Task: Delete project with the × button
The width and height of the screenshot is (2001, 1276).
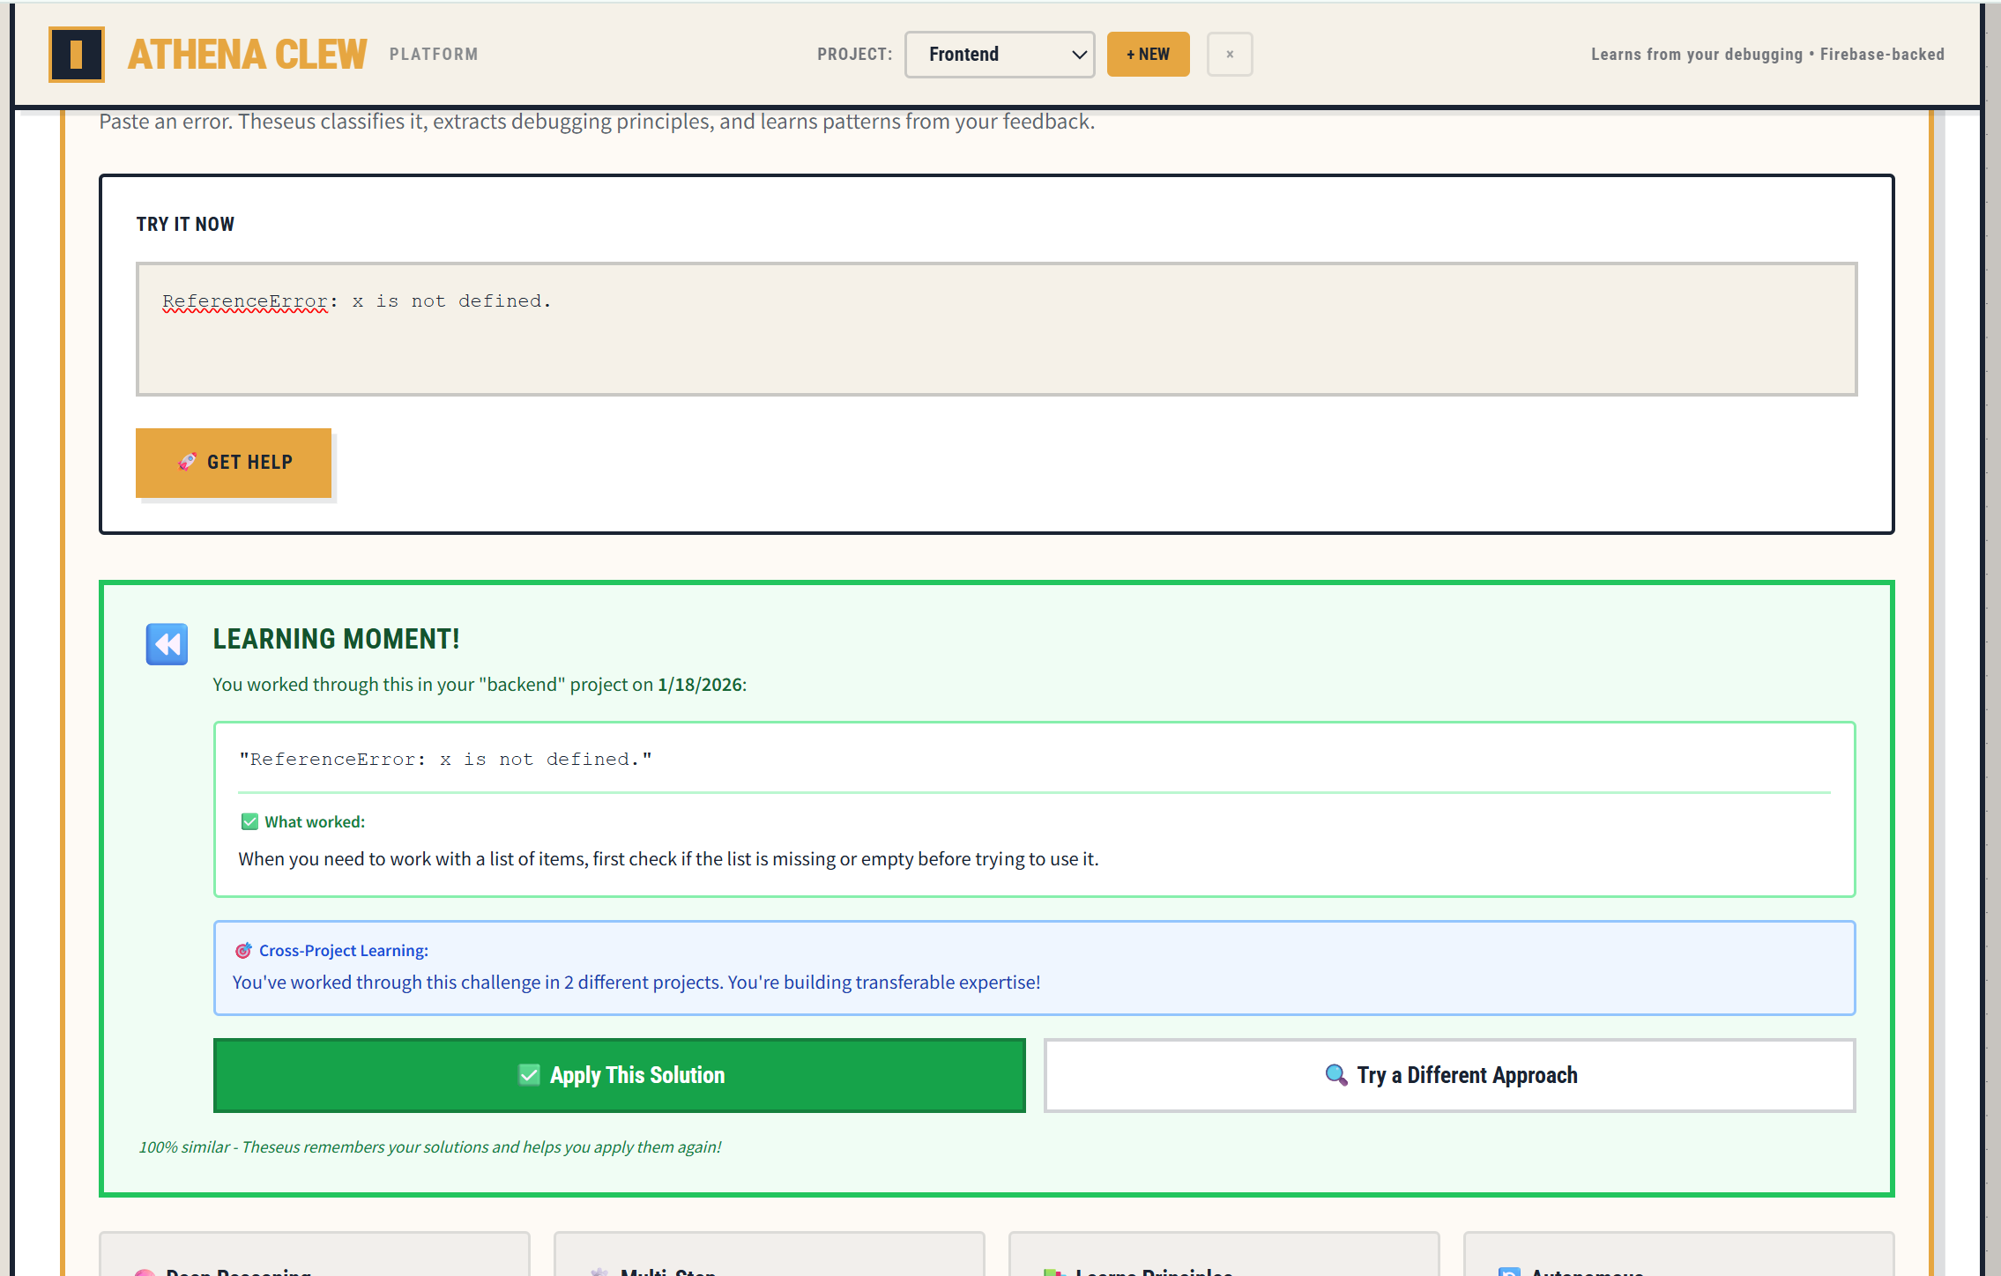Action: tap(1230, 55)
